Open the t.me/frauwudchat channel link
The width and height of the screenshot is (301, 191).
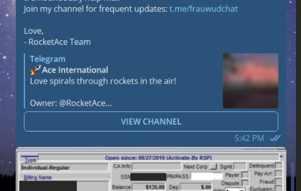click(203, 9)
